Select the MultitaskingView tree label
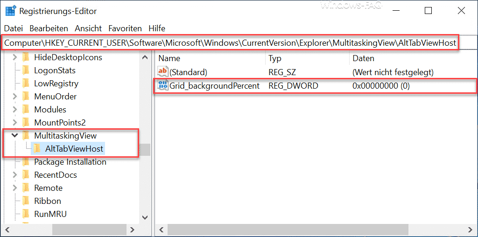478x237 pixels. tap(65, 136)
